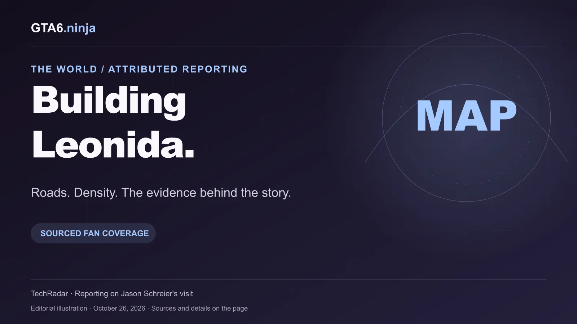Click the subtitle "Roads. Density. The evidence behind the story."

[x=161, y=193]
